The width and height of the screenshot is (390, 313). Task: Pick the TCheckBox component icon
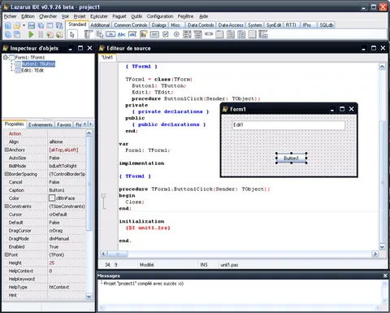click(166, 34)
